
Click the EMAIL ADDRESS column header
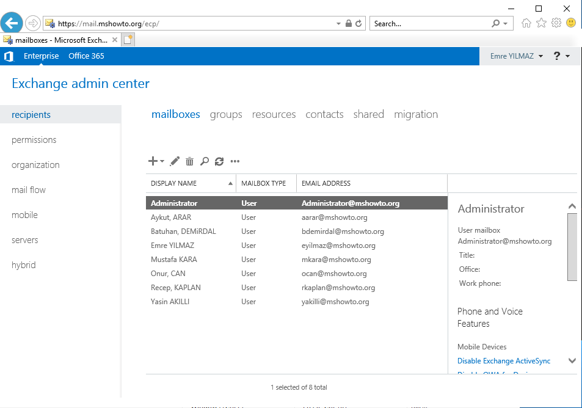click(x=372, y=183)
